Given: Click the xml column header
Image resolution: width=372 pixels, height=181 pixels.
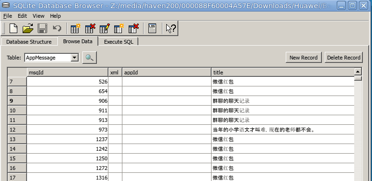Looking at the screenshot, I should point(115,72).
